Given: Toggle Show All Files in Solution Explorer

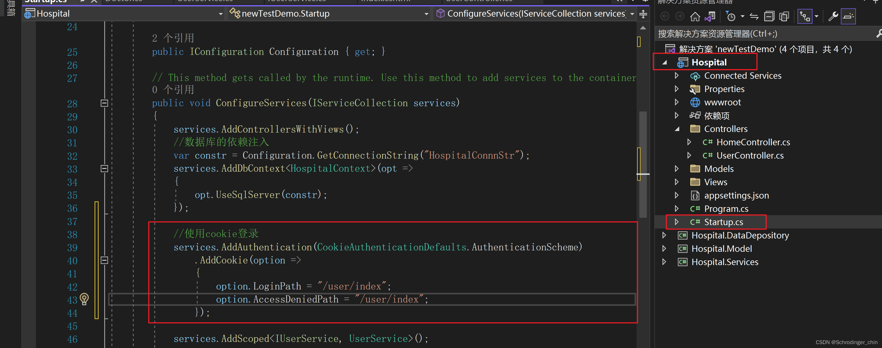Looking at the screenshot, I should point(784,16).
